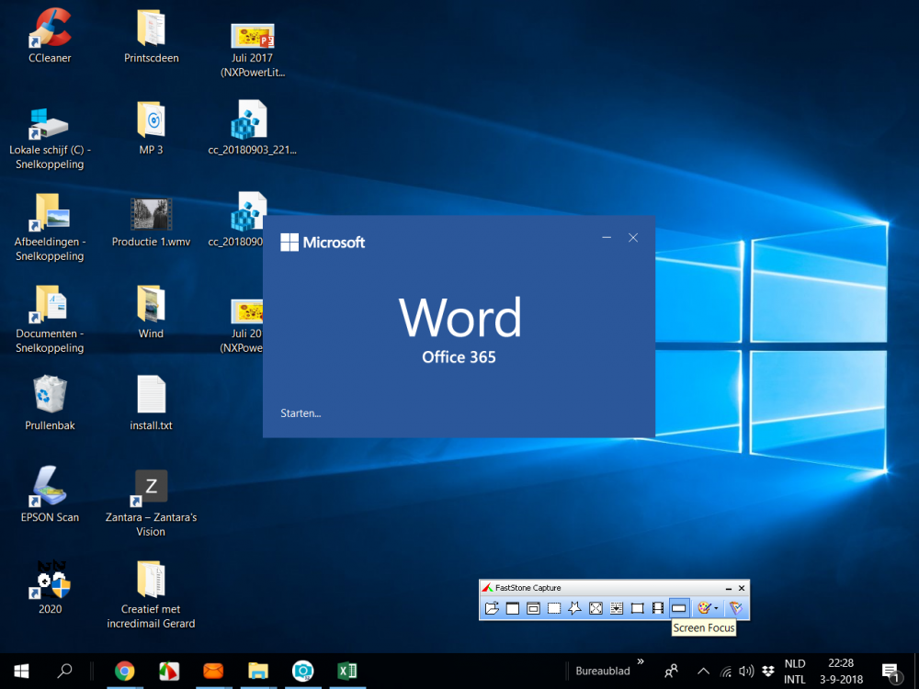The image size is (919, 689).
Task: Open the install.txt desktop file
Action: click(151, 395)
